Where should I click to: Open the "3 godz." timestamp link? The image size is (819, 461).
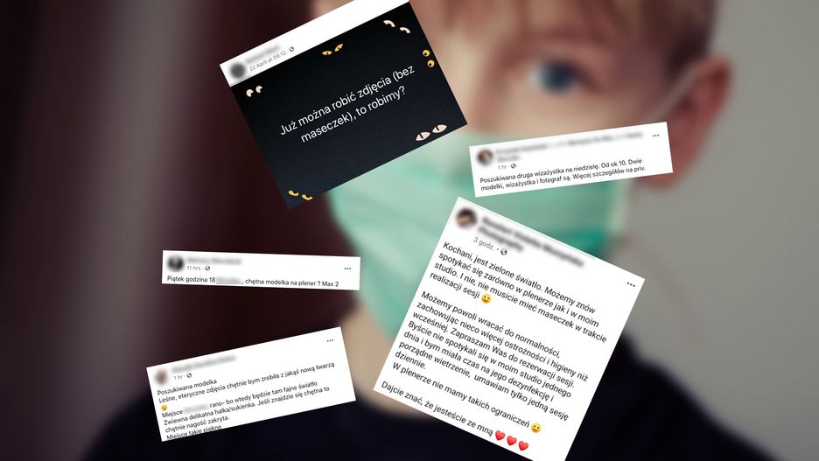click(484, 243)
